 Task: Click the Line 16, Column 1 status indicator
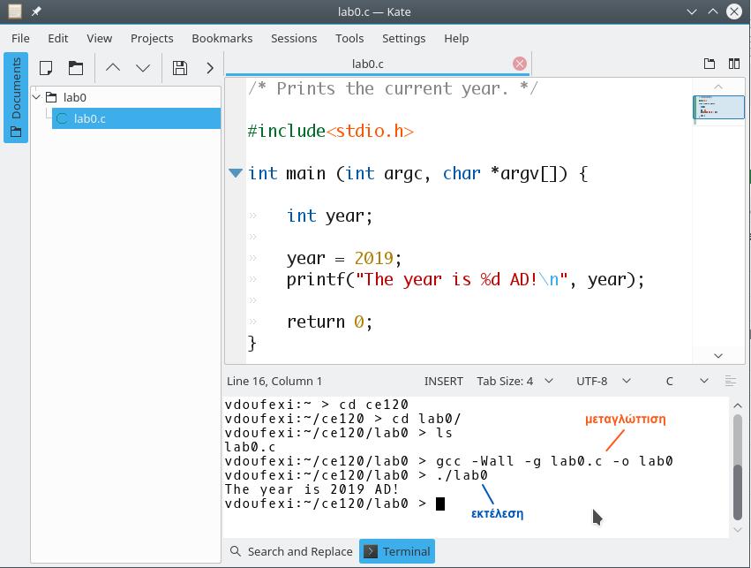click(274, 381)
